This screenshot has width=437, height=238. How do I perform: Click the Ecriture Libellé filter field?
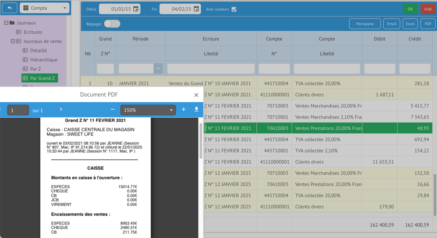click(211, 69)
